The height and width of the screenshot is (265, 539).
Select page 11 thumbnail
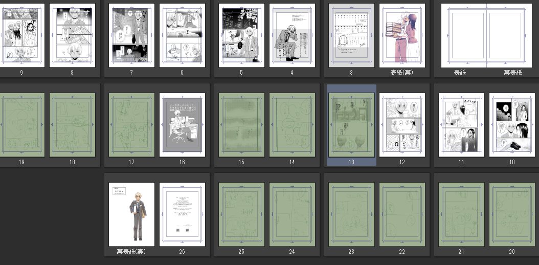tap(461, 125)
